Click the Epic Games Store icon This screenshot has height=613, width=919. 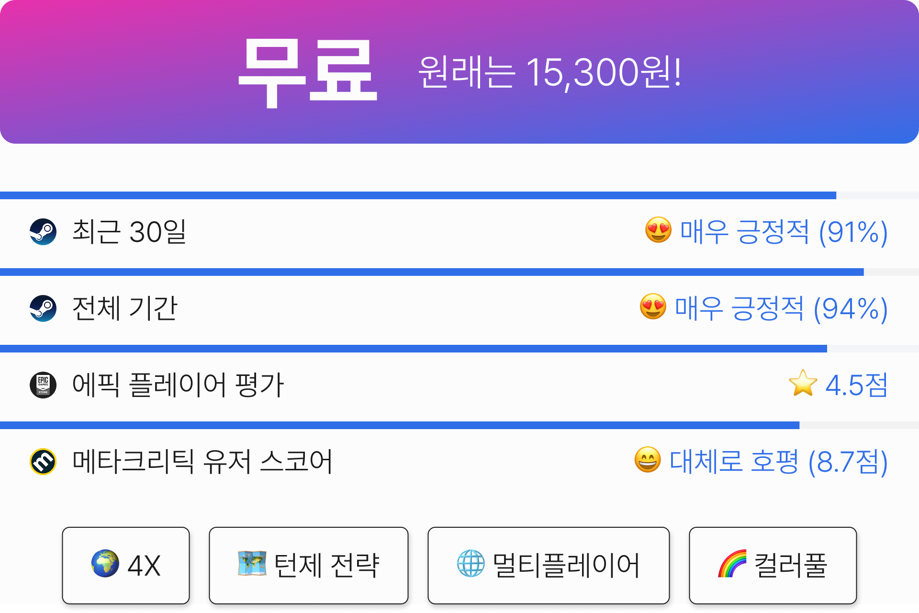click(x=43, y=385)
